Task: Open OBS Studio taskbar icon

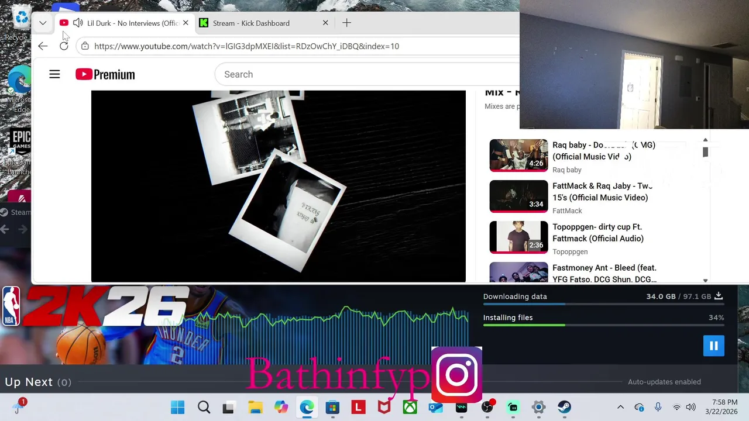Action: click(x=487, y=407)
